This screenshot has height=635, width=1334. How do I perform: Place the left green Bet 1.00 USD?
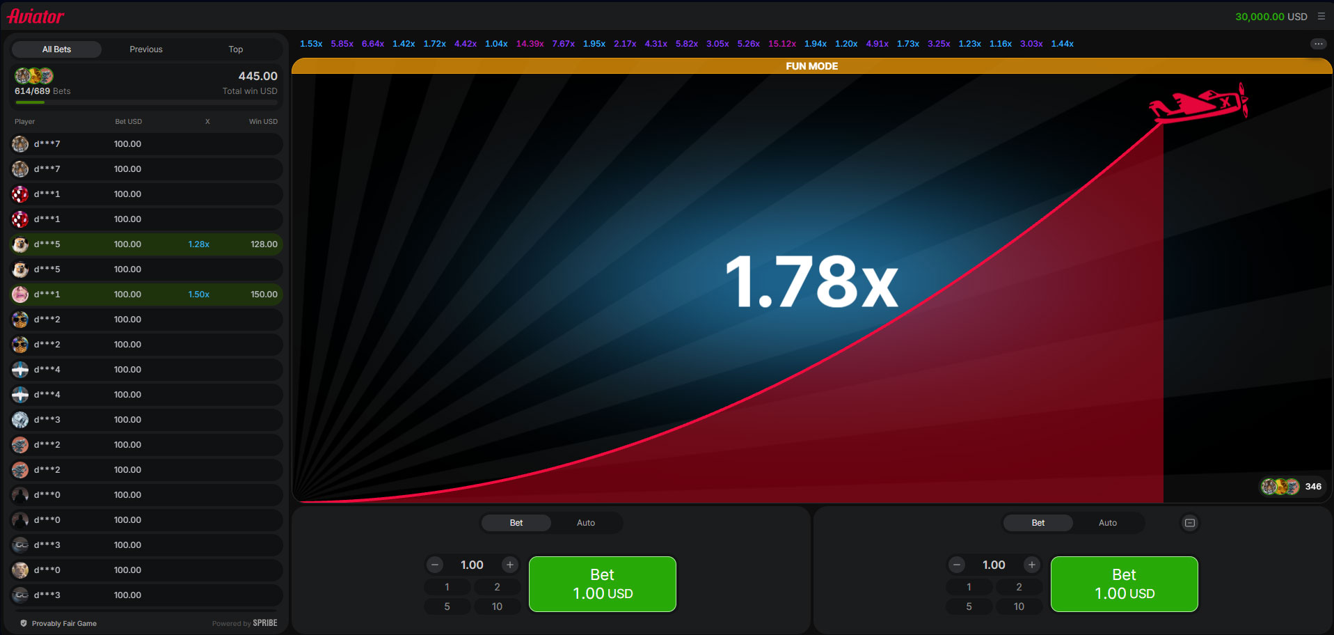pyautogui.click(x=602, y=583)
